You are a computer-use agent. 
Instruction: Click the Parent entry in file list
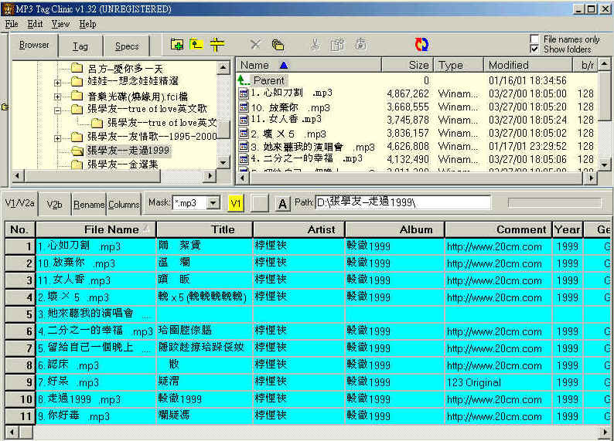pyautogui.click(x=268, y=80)
